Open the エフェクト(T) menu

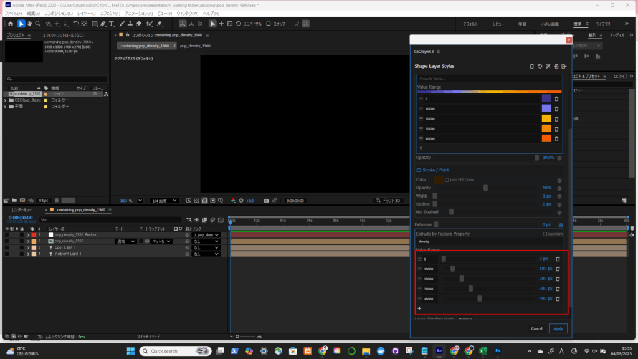pos(110,13)
